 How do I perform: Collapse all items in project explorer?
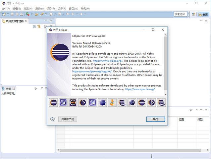point(34,26)
